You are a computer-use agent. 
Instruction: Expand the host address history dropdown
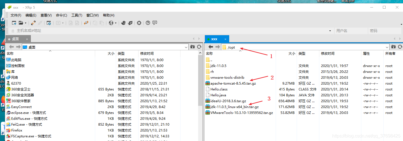[x=331, y=31]
